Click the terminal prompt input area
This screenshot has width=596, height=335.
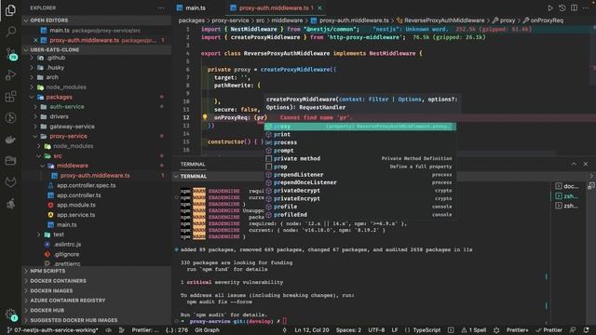click(x=285, y=321)
